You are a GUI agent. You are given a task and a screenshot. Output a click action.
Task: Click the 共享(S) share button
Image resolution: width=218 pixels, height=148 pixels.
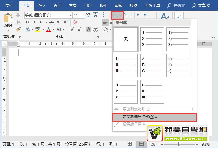[201, 6]
